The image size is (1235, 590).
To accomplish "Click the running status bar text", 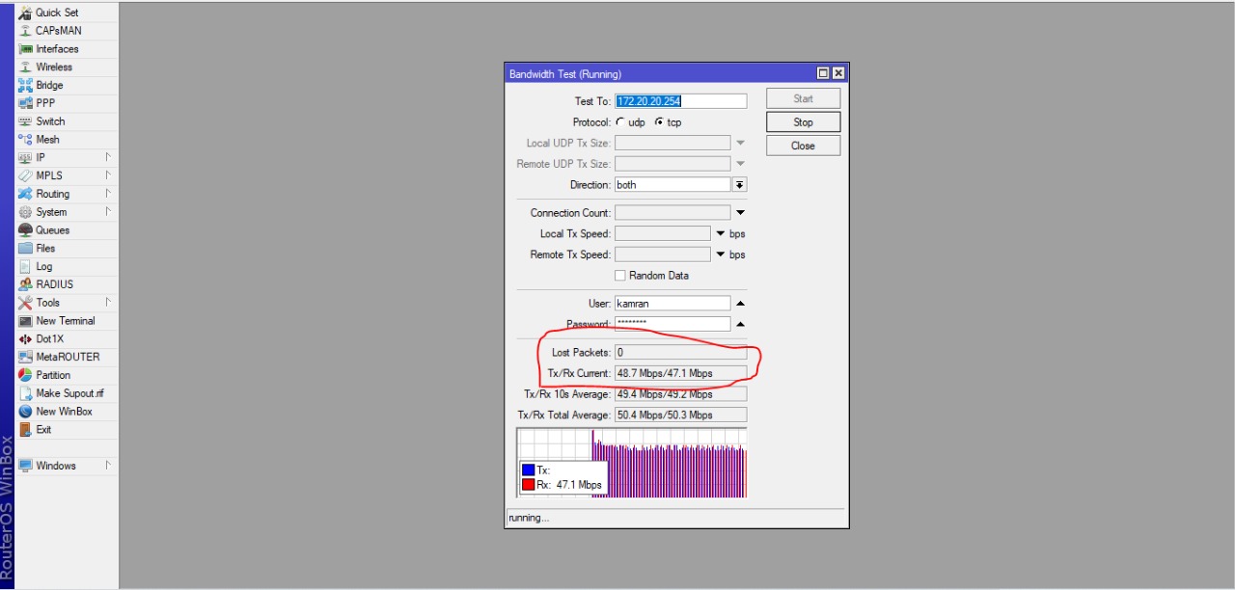I will [529, 519].
